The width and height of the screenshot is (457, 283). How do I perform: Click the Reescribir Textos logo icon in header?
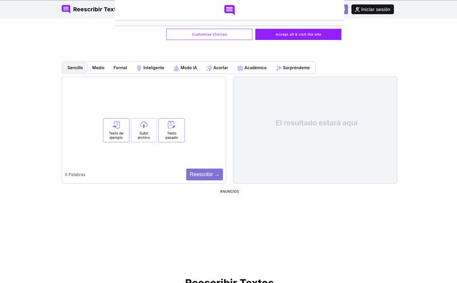(66, 9)
